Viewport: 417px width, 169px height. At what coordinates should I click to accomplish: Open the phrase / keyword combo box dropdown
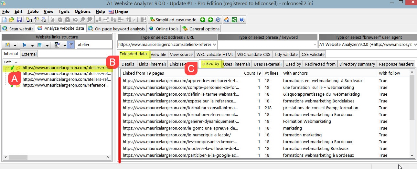click(315, 44)
